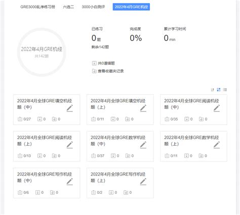
Task: Open 2022年4月全球GRE阅读机经题（中）title
Action: tap(191, 104)
